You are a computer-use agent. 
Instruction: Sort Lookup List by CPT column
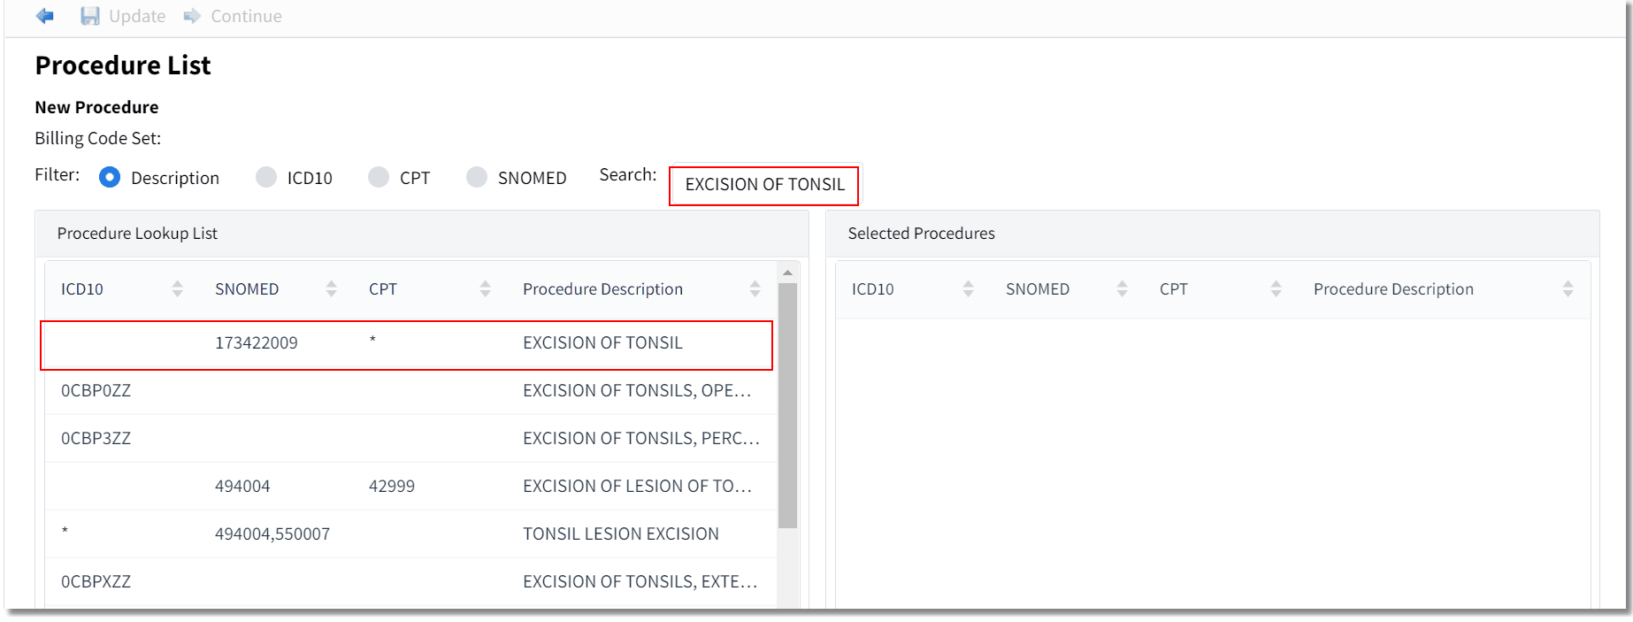pyautogui.click(x=485, y=288)
